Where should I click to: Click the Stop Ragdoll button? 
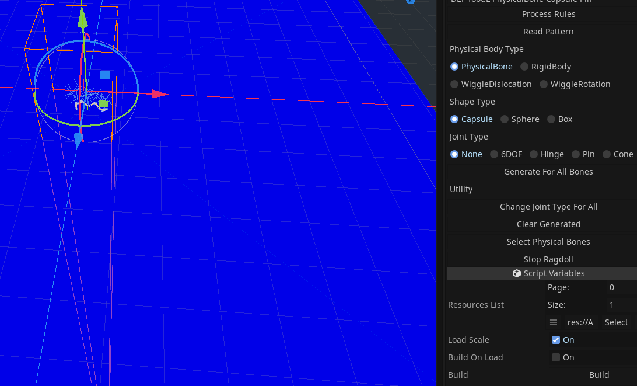[548, 259]
